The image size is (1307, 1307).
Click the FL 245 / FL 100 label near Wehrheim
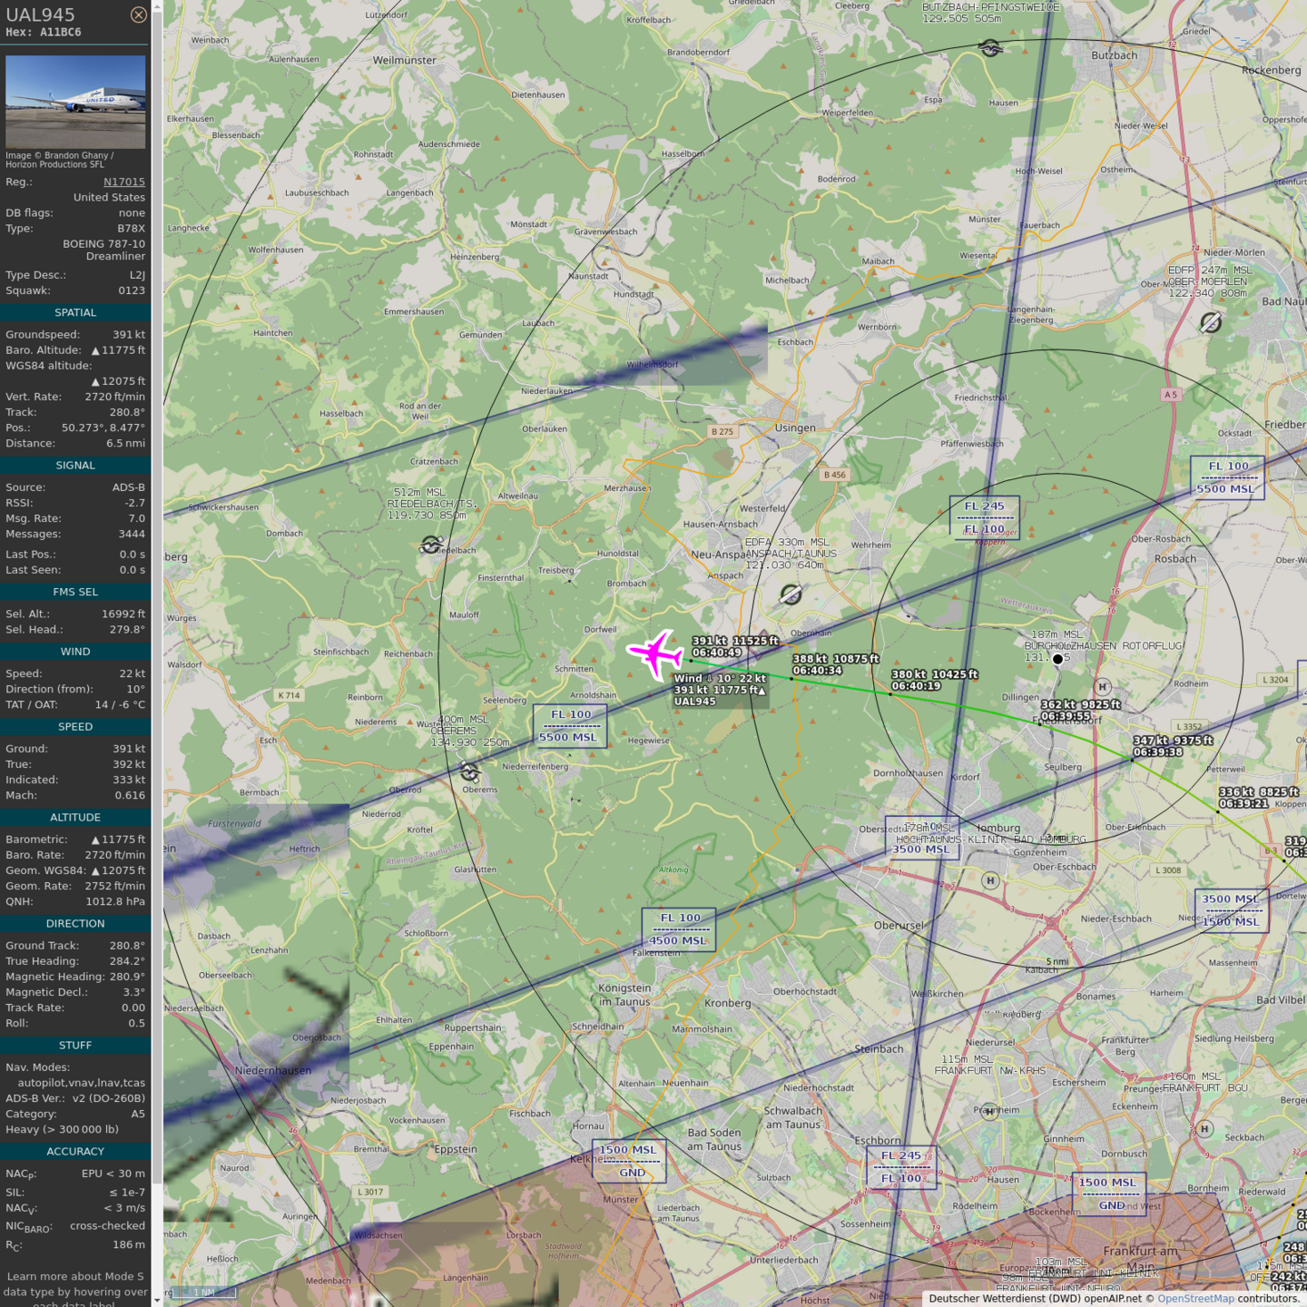coord(984,517)
